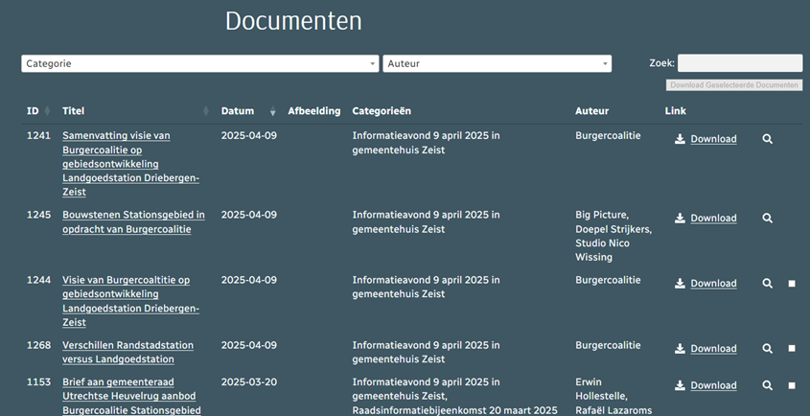This screenshot has width=810, height=416.
Task: Open the Categorie dropdown filter
Action: tap(200, 63)
